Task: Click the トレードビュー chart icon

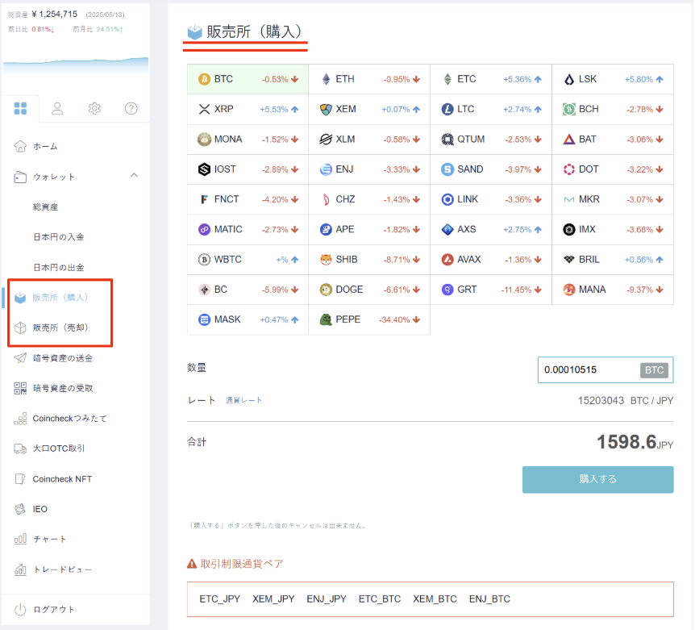Action: click(x=20, y=570)
